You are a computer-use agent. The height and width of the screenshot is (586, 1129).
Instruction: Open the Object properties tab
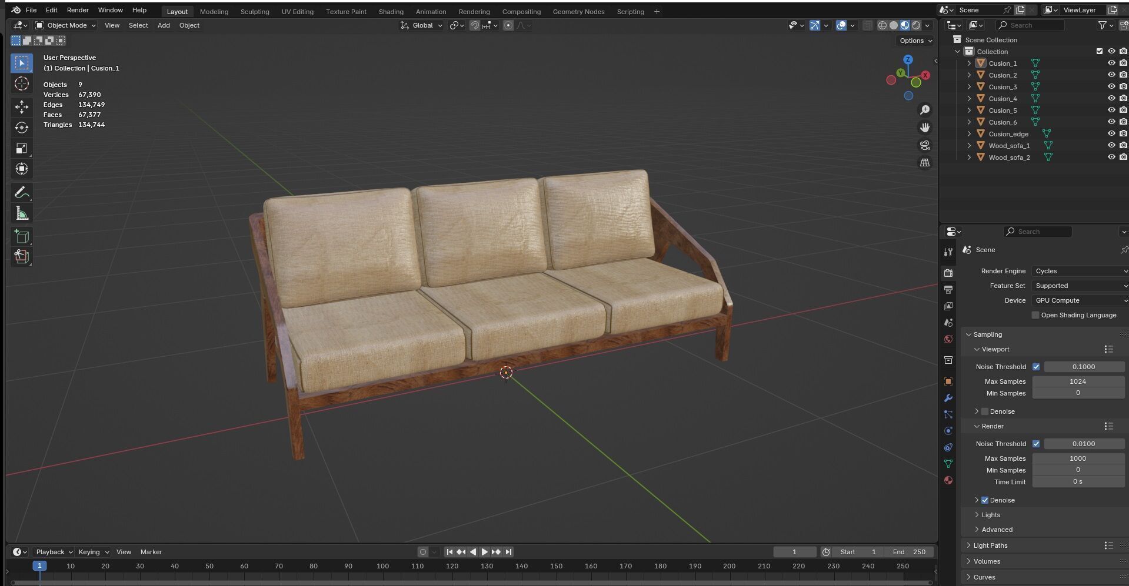948,381
